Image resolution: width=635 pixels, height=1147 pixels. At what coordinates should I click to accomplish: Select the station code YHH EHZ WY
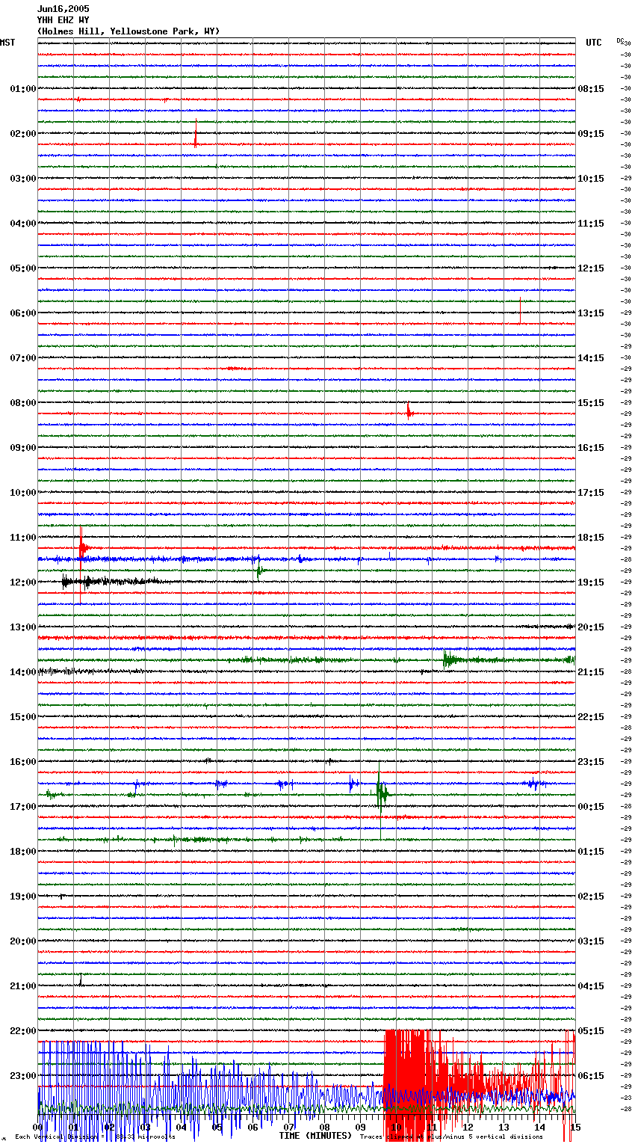(x=63, y=20)
